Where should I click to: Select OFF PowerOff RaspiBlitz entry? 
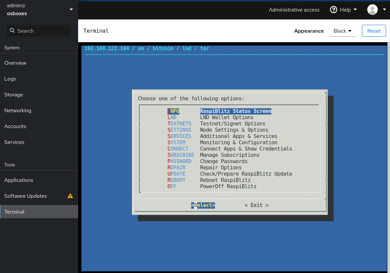point(212,186)
